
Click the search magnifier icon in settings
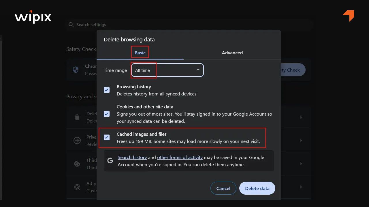point(71,25)
